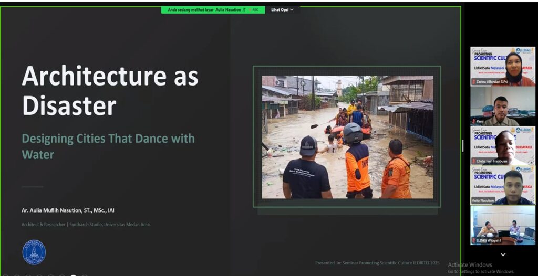Click the flood rescue photo on slide
Image resolution: width=538 pixels, height=276 pixels.
click(x=347, y=137)
